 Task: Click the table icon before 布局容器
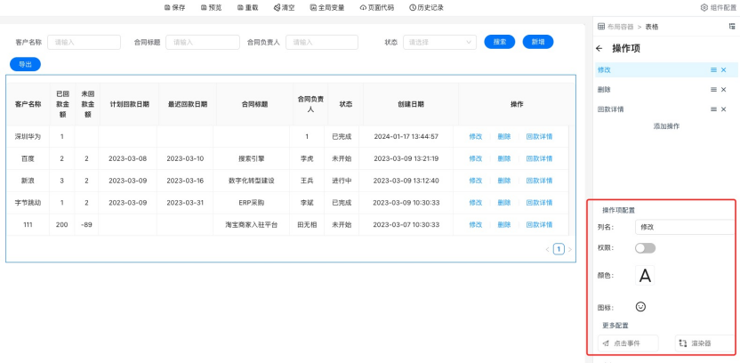pyautogui.click(x=600, y=27)
